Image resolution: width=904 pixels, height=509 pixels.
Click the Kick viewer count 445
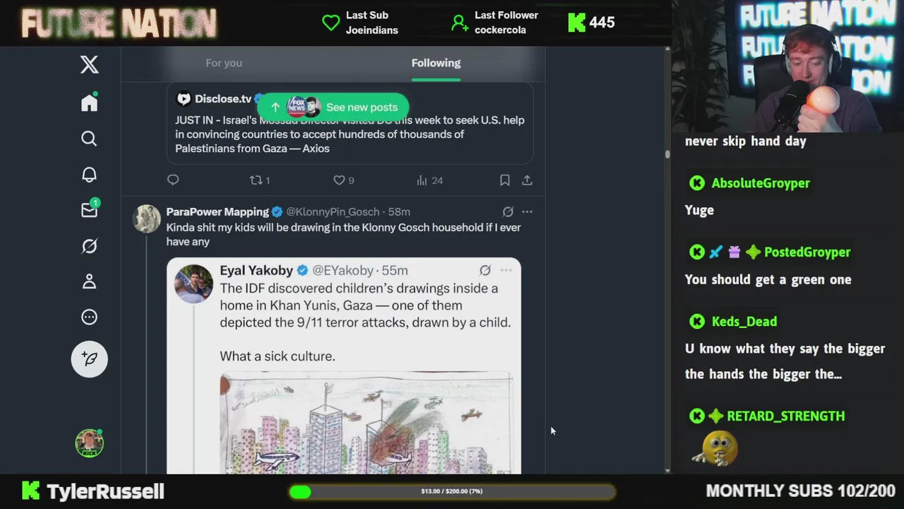pyautogui.click(x=592, y=23)
